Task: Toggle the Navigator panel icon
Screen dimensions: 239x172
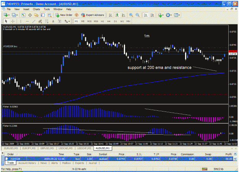Action: 36,15
